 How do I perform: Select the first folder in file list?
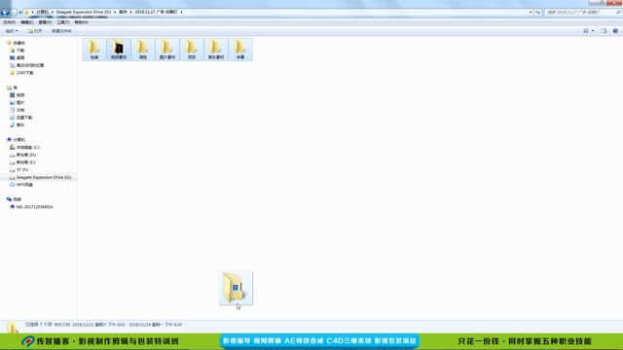click(x=94, y=50)
